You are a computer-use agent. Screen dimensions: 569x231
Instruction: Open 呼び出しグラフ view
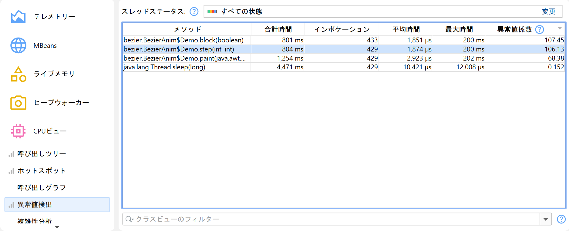coord(42,188)
